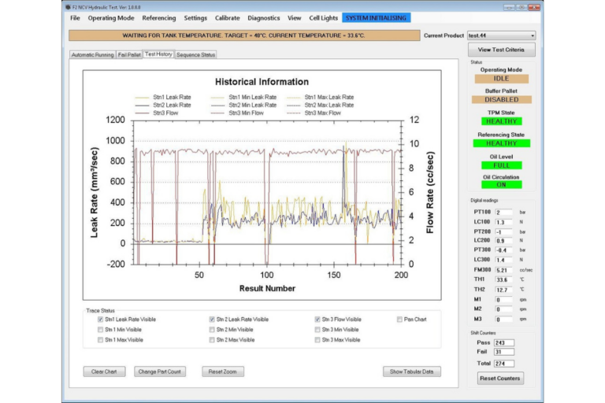The image size is (605, 403).
Task: Open the Diagnostics menu
Action: coord(264,18)
